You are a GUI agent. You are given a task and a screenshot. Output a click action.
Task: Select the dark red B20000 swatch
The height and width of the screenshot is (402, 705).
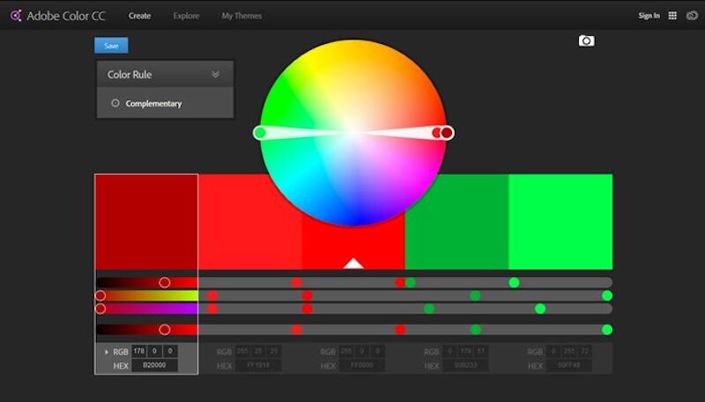[x=146, y=222]
